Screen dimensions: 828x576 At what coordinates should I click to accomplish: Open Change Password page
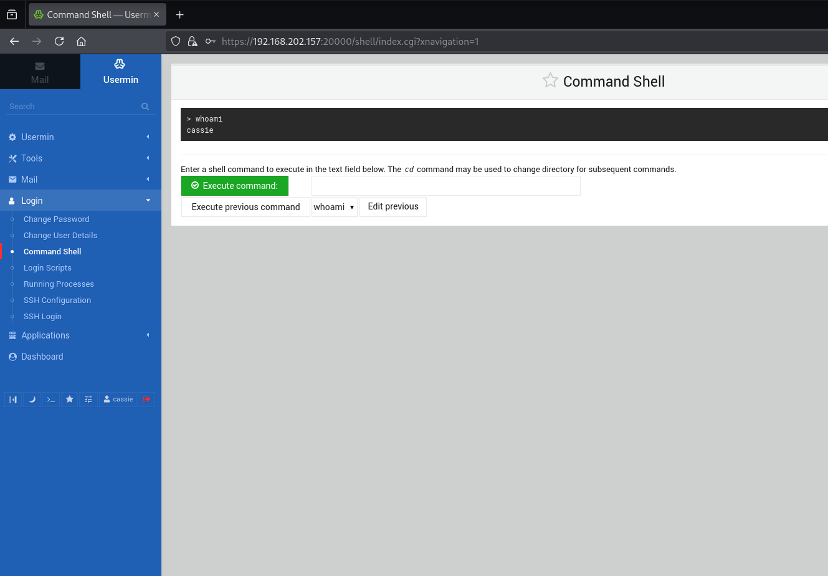(56, 219)
